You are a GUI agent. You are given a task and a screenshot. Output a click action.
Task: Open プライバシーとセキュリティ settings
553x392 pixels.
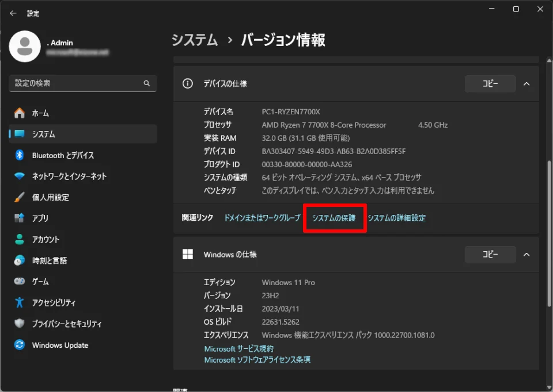83,324
